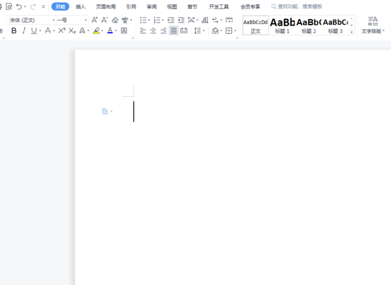Apply numbered list
391x285 pixels.
tap(157, 20)
